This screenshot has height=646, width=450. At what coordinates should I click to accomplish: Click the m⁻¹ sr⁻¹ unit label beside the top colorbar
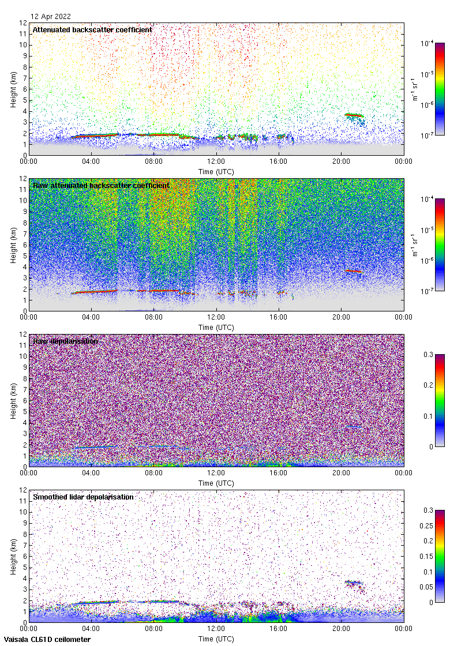click(415, 89)
